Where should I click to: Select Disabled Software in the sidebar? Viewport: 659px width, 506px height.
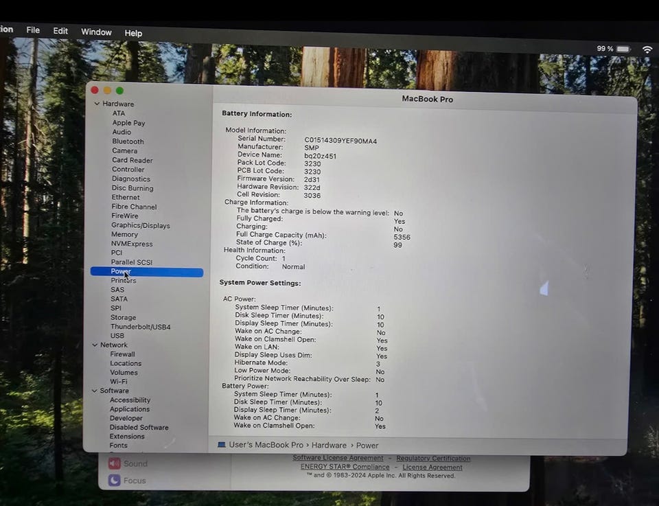[139, 428]
